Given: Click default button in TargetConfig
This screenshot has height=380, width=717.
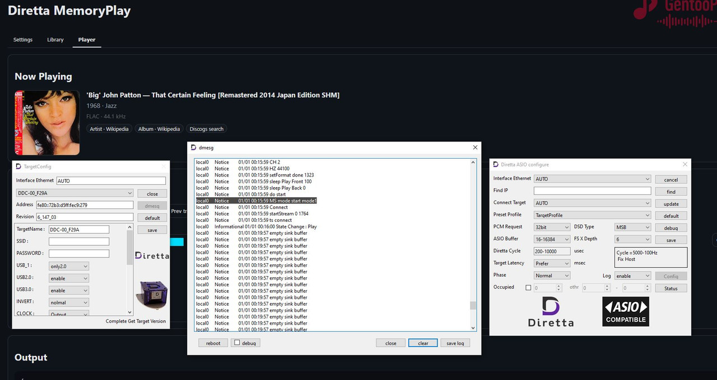Looking at the screenshot, I should tap(152, 218).
